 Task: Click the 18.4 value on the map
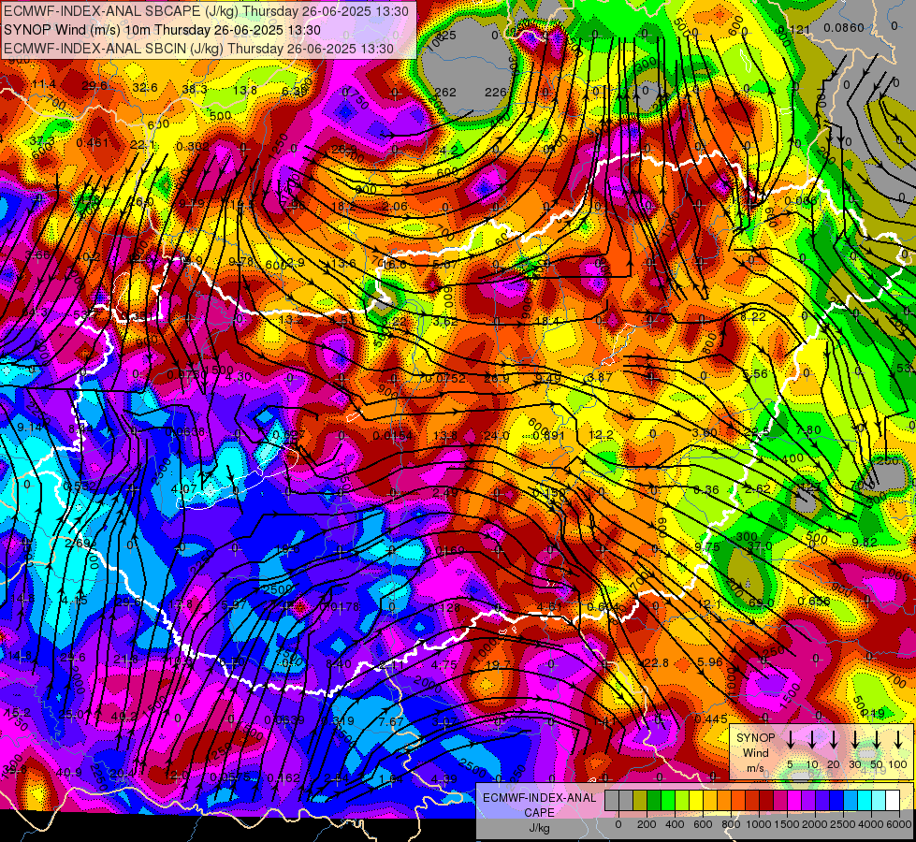[x=548, y=322]
